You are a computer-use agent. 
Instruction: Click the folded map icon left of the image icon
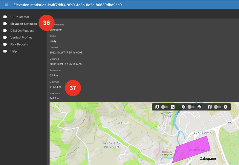157,107
